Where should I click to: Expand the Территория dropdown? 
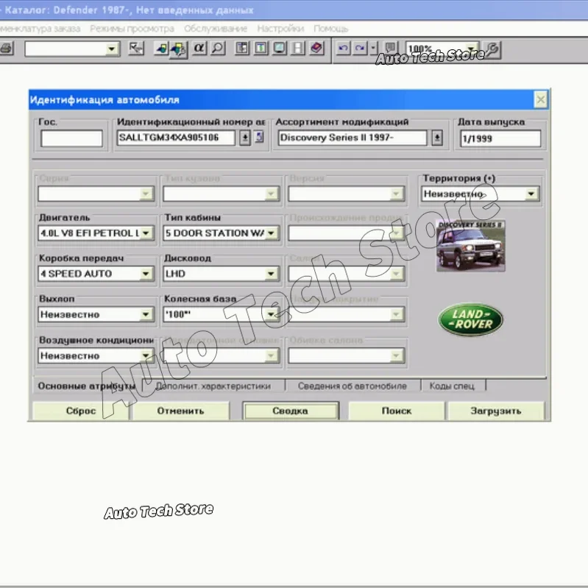pyautogui.click(x=531, y=194)
